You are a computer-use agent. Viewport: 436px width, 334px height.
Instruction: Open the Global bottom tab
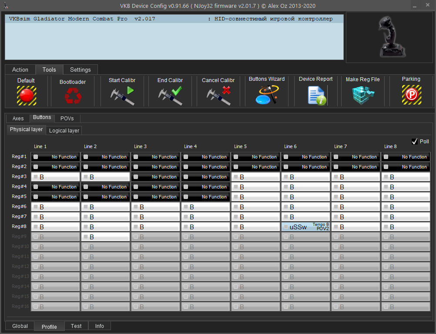[20, 326]
